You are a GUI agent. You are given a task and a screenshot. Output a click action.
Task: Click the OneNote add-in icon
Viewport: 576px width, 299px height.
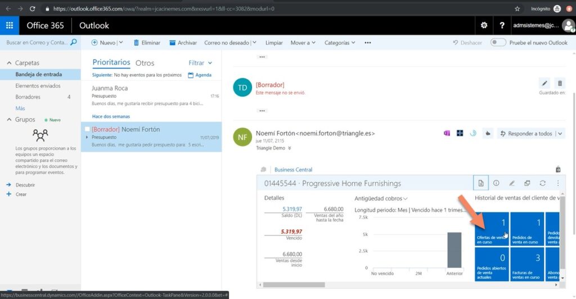[447, 133]
